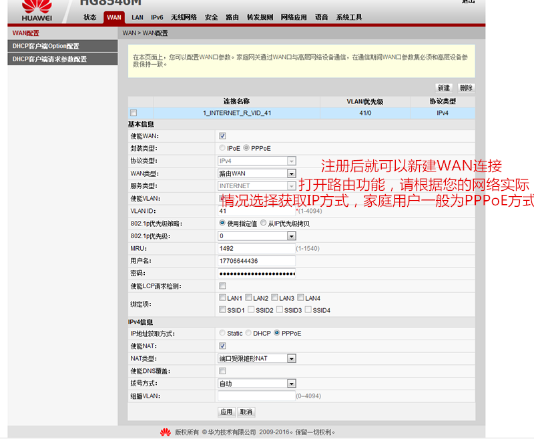Select the WAN tab
The width and height of the screenshot is (534, 439).
click(114, 17)
